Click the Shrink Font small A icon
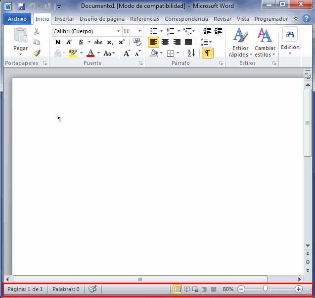 pos(138,53)
